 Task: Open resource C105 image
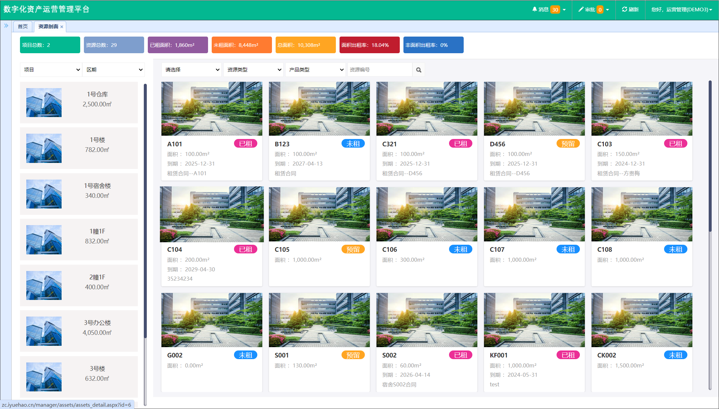click(x=319, y=214)
